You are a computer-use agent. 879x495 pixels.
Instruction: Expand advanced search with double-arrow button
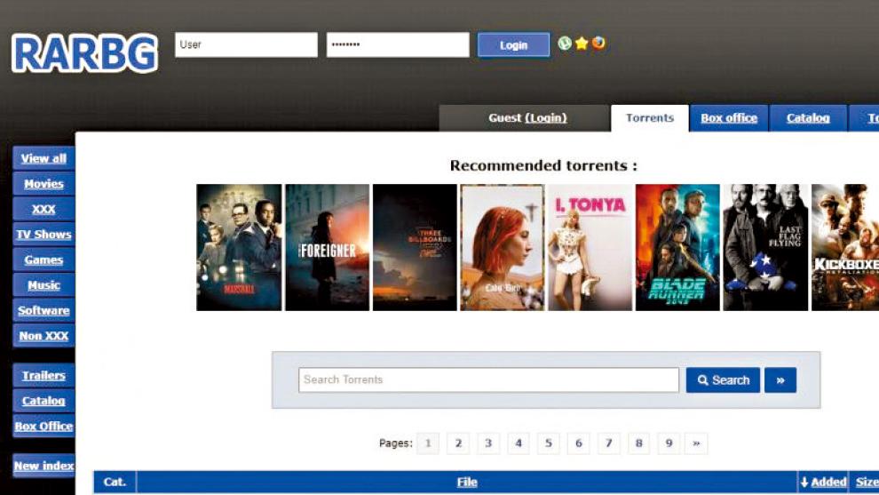pos(780,380)
